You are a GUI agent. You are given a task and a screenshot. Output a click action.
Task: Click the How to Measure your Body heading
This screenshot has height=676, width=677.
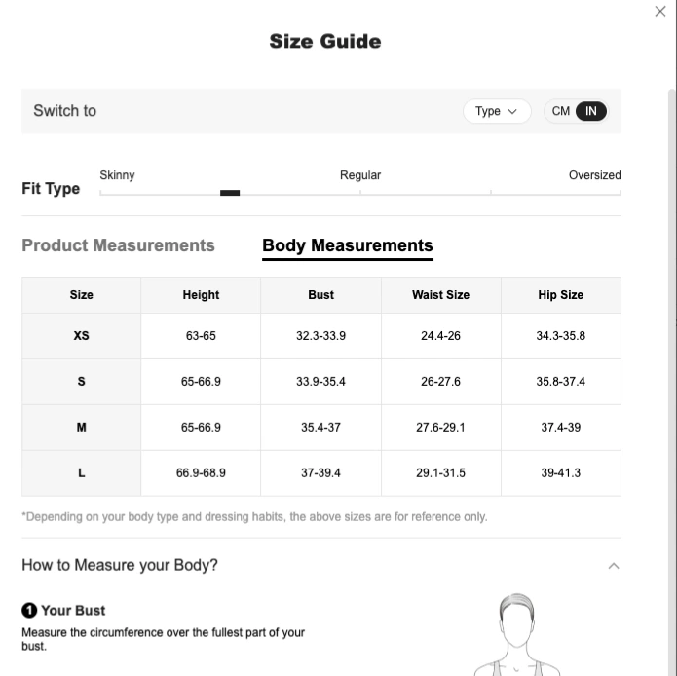pyautogui.click(x=120, y=565)
